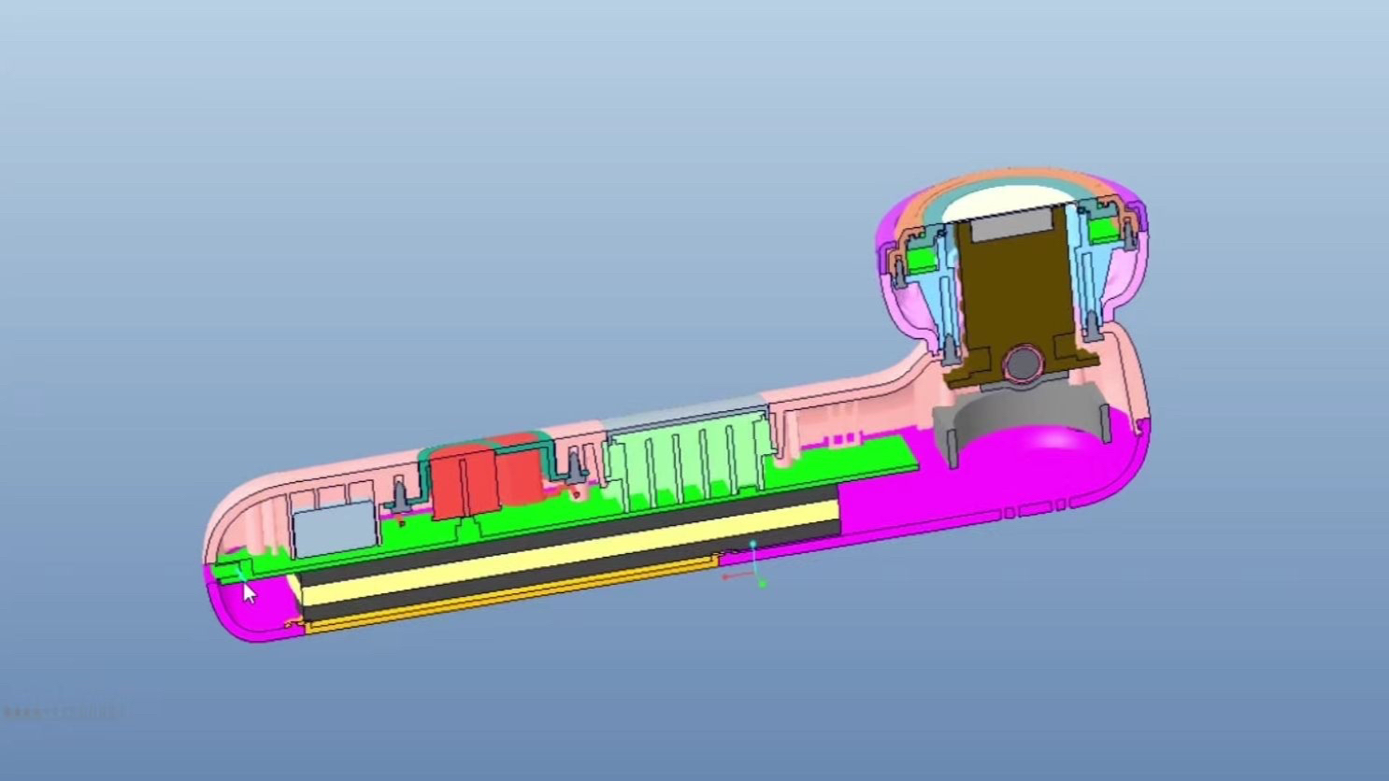Select the green tip of the coordinate triad
Image resolution: width=1389 pixels, height=781 pixels.
[x=763, y=584]
